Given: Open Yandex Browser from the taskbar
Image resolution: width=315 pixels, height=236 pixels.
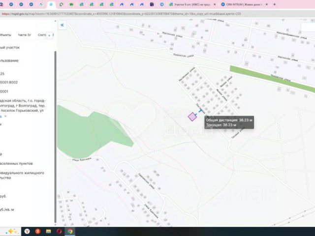Looking at the screenshot, I should tap(27, 232).
